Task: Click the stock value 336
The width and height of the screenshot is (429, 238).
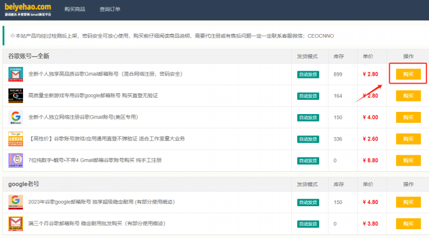Action: [338, 139]
